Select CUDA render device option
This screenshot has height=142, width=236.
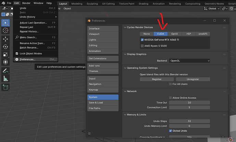[161, 34]
